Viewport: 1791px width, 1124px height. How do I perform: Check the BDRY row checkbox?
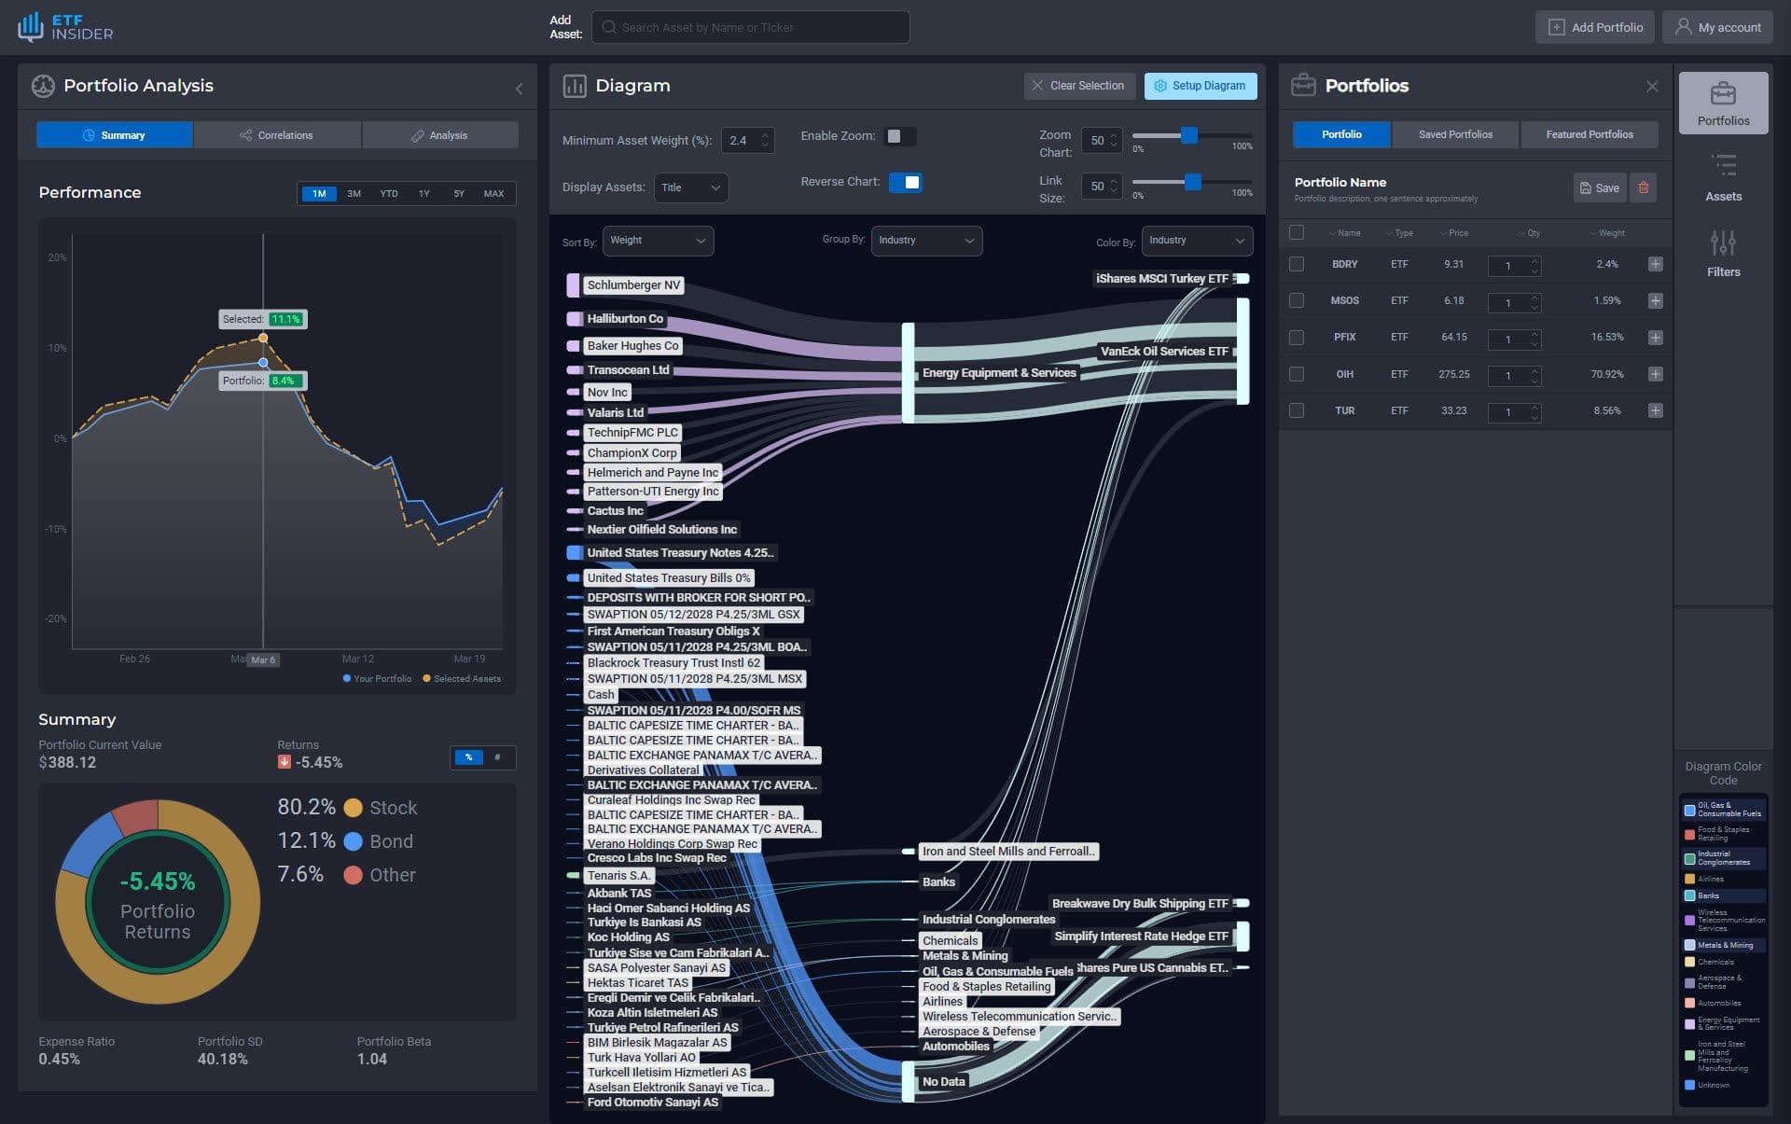pyautogui.click(x=1297, y=264)
